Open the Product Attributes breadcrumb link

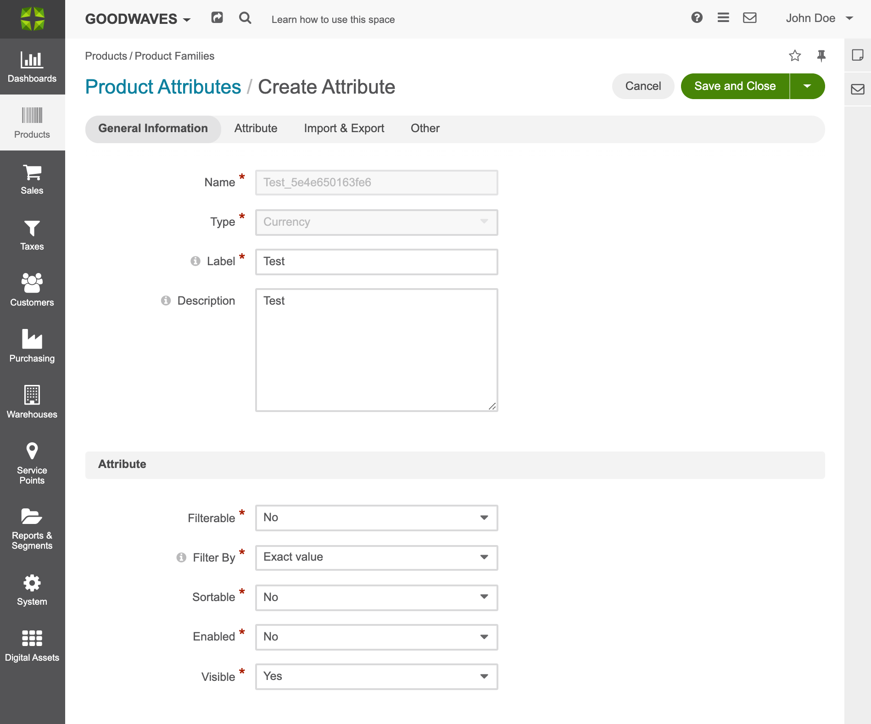tap(163, 87)
